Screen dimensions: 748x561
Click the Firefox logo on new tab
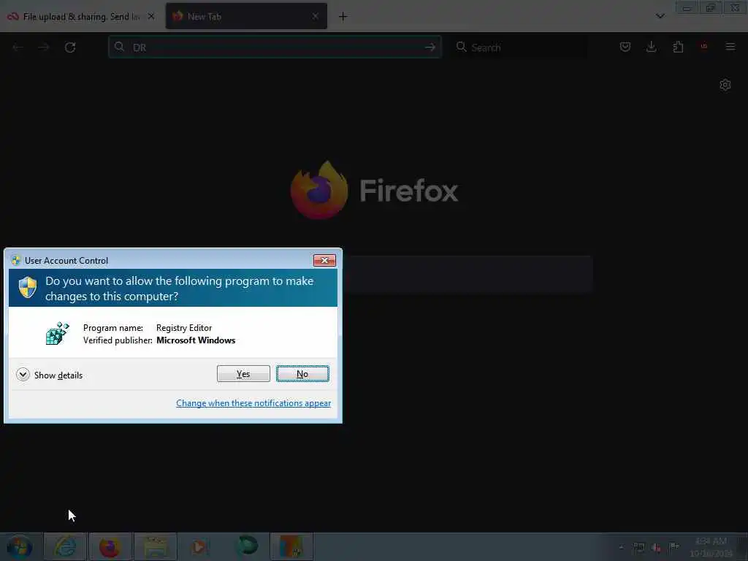click(x=319, y=190)
